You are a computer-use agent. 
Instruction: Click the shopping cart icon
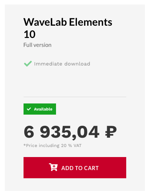pyautogui.click(x=53, y=167)
